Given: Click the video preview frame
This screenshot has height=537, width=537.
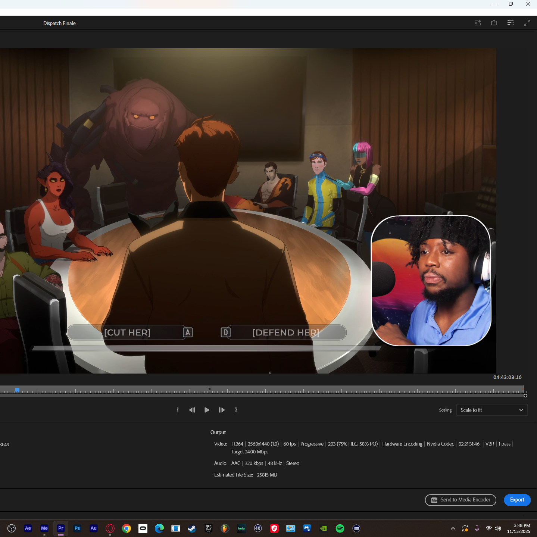Looking at the screenshot, I should tap(248, 210).
